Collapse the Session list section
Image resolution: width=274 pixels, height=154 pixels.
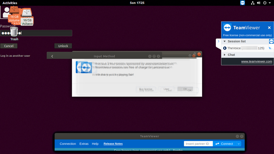(225, 41)
